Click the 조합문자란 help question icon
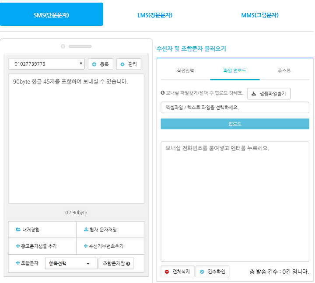Screen dimensions: 315x283 click(x=128, y=264)
